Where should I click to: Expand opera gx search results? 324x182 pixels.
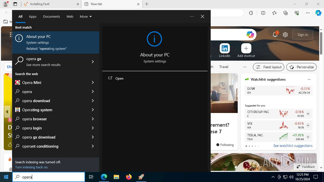coord(93,62)
